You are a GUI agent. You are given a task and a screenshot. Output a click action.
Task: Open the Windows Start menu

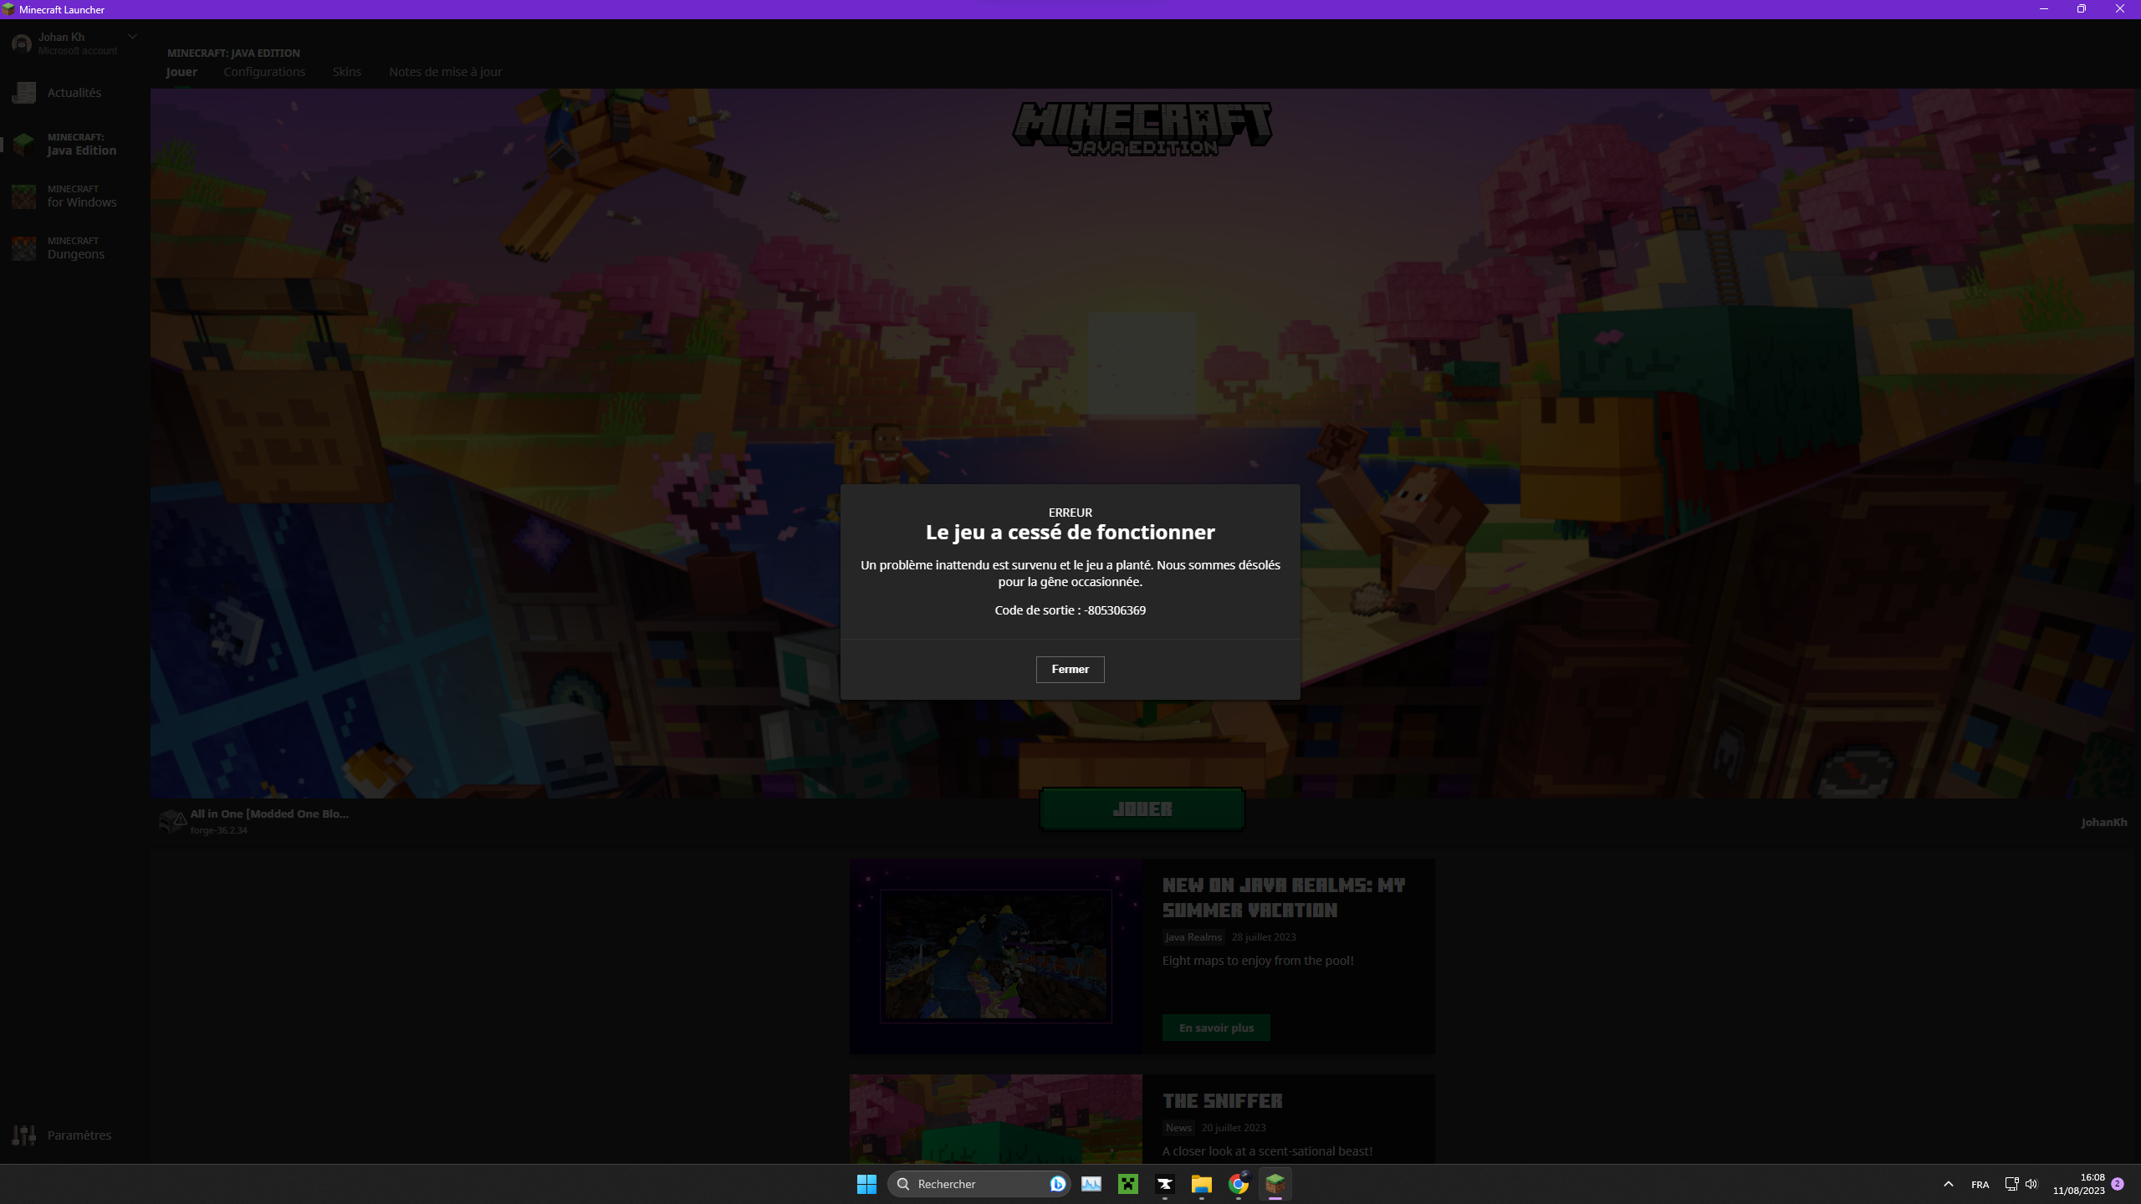click(866, 1184)
